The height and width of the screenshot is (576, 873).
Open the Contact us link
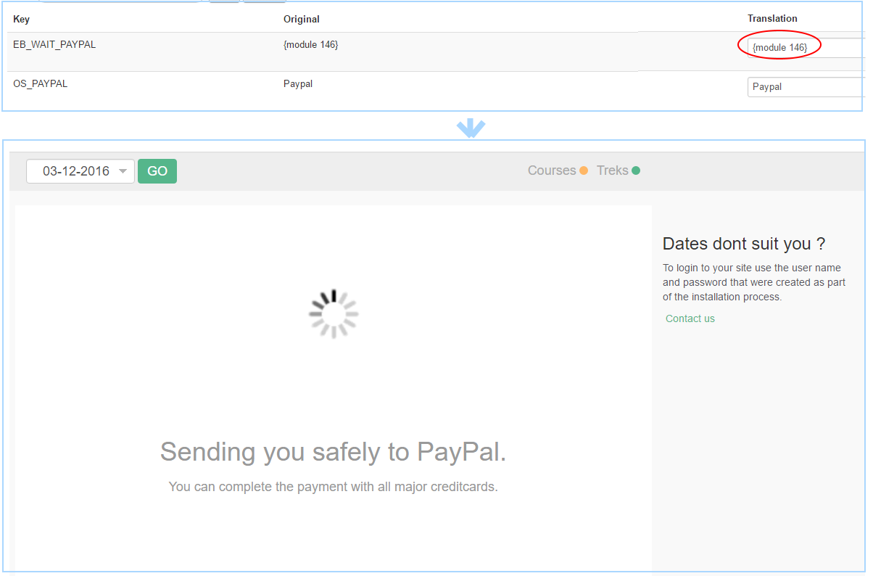coord(690,318)
